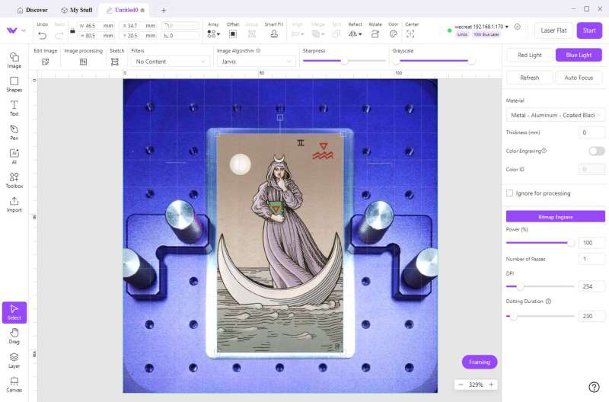Open the Color palette icon

pyautogui.click(x=393, y=34)
